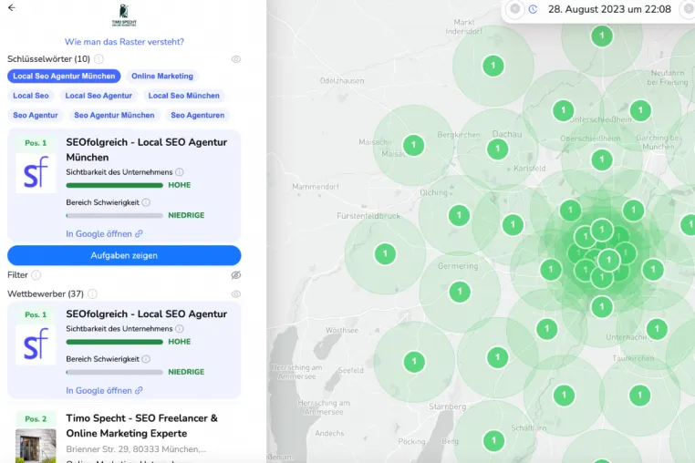
Task: Click address 'Brienner Str. 29, 80333 München'
Action: 136,449
